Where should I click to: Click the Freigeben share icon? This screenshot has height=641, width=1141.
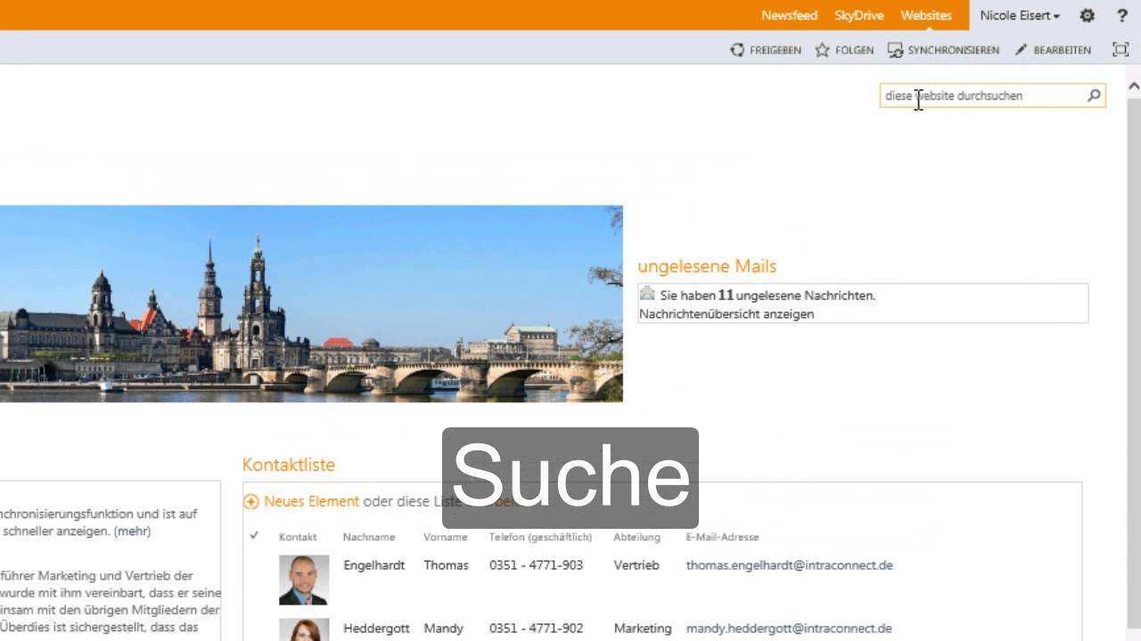pos(737,50)
